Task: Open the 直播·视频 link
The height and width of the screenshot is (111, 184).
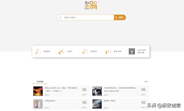Action: point(118,51)
